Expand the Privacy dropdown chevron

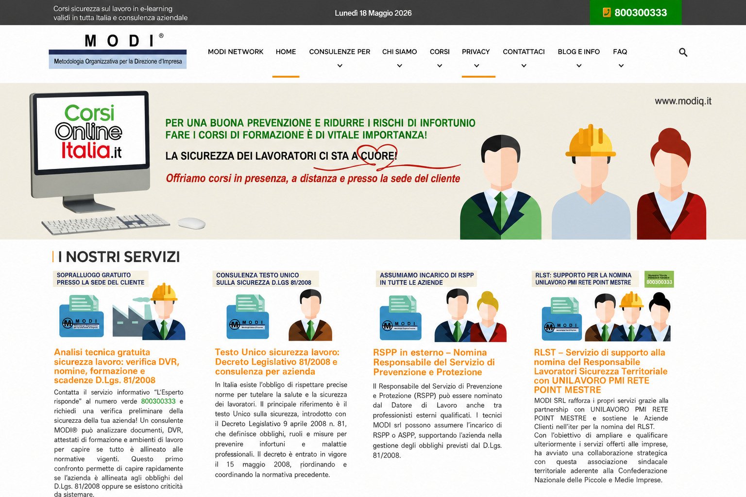point(476,66)
